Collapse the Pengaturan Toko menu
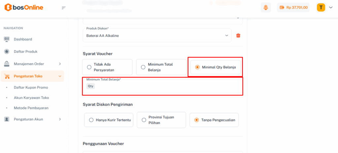This screenshot has height=153, width=338. (60, 76)
